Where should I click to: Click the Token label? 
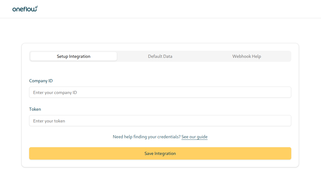click(35, 109)
